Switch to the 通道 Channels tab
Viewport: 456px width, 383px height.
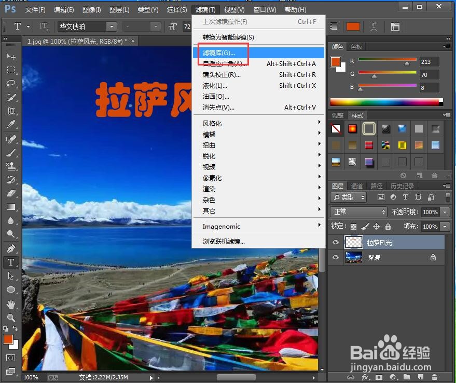coord(357,186)
